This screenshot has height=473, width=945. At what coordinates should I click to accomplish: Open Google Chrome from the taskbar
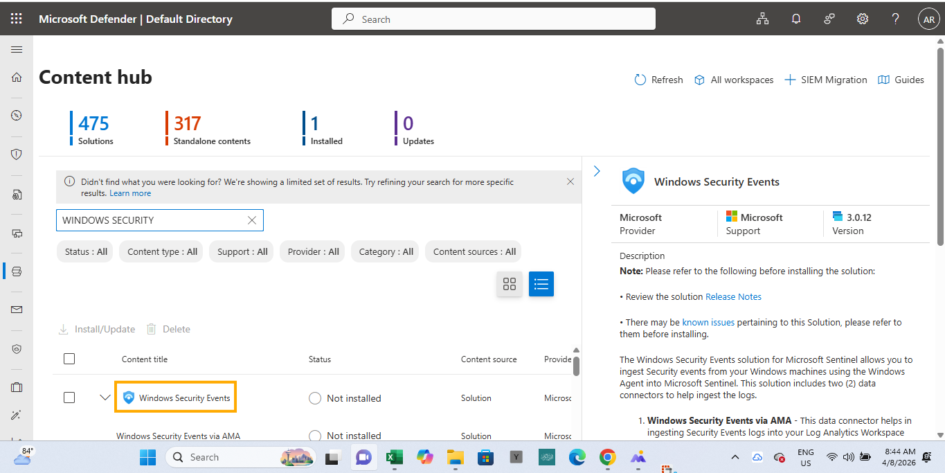(608, 457)
